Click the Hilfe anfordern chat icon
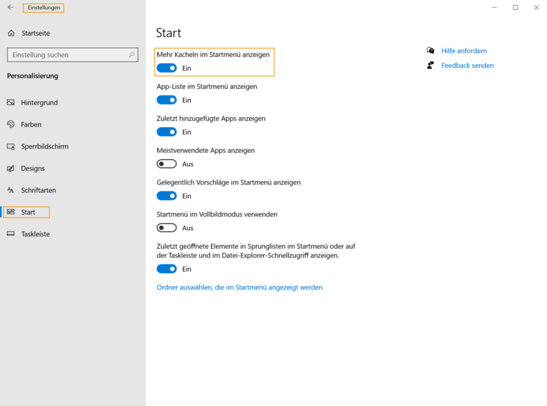The width and height of the screenshot is (547, 406). [x=431, y=50]
